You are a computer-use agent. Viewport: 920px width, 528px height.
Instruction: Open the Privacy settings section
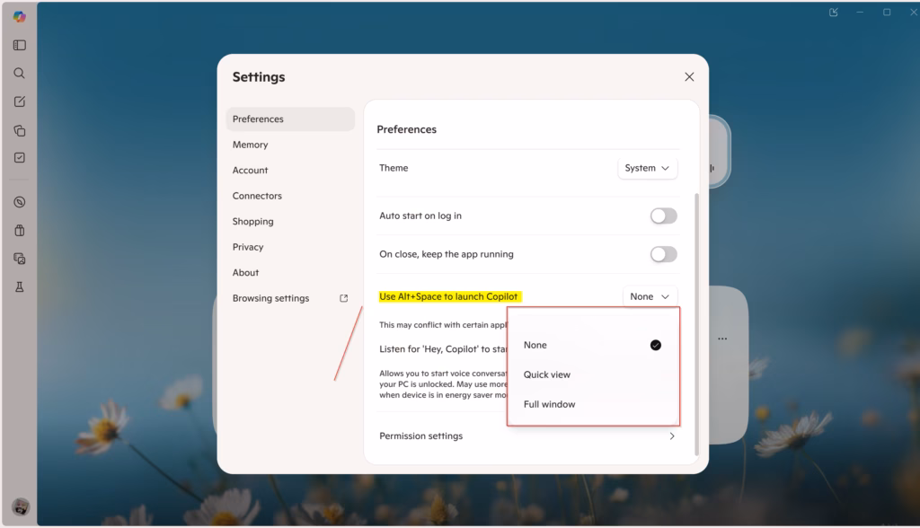point(248,247)
